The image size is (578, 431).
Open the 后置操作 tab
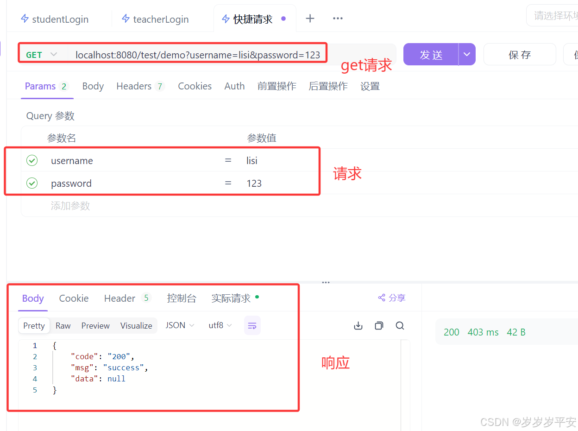click(x=328, y=86)
